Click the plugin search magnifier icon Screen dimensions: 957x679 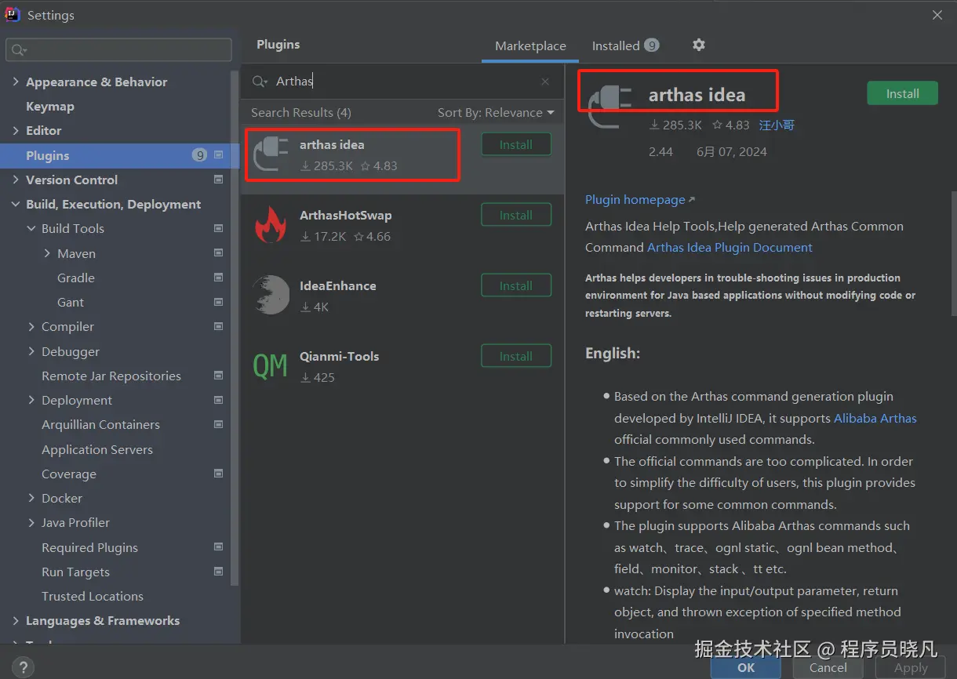point(260,82)
